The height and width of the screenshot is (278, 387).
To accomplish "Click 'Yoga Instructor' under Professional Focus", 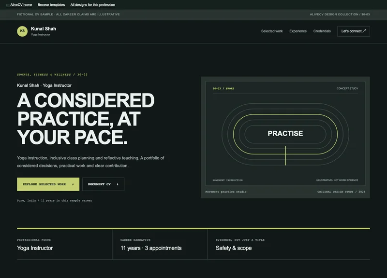I will pos(35,248).
